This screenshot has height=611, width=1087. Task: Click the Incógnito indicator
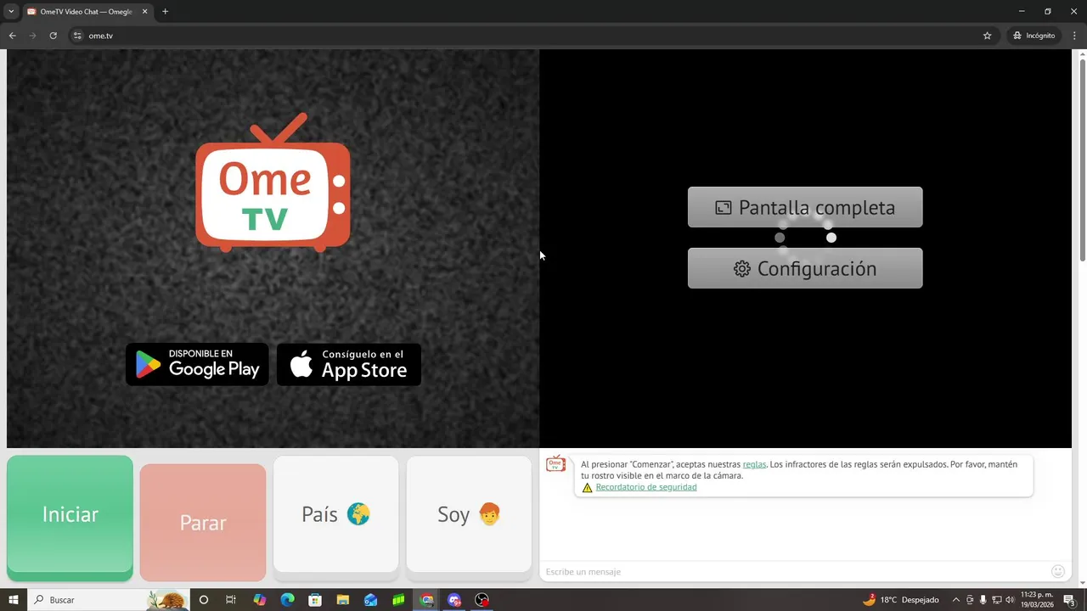[x=1033, y=36]
